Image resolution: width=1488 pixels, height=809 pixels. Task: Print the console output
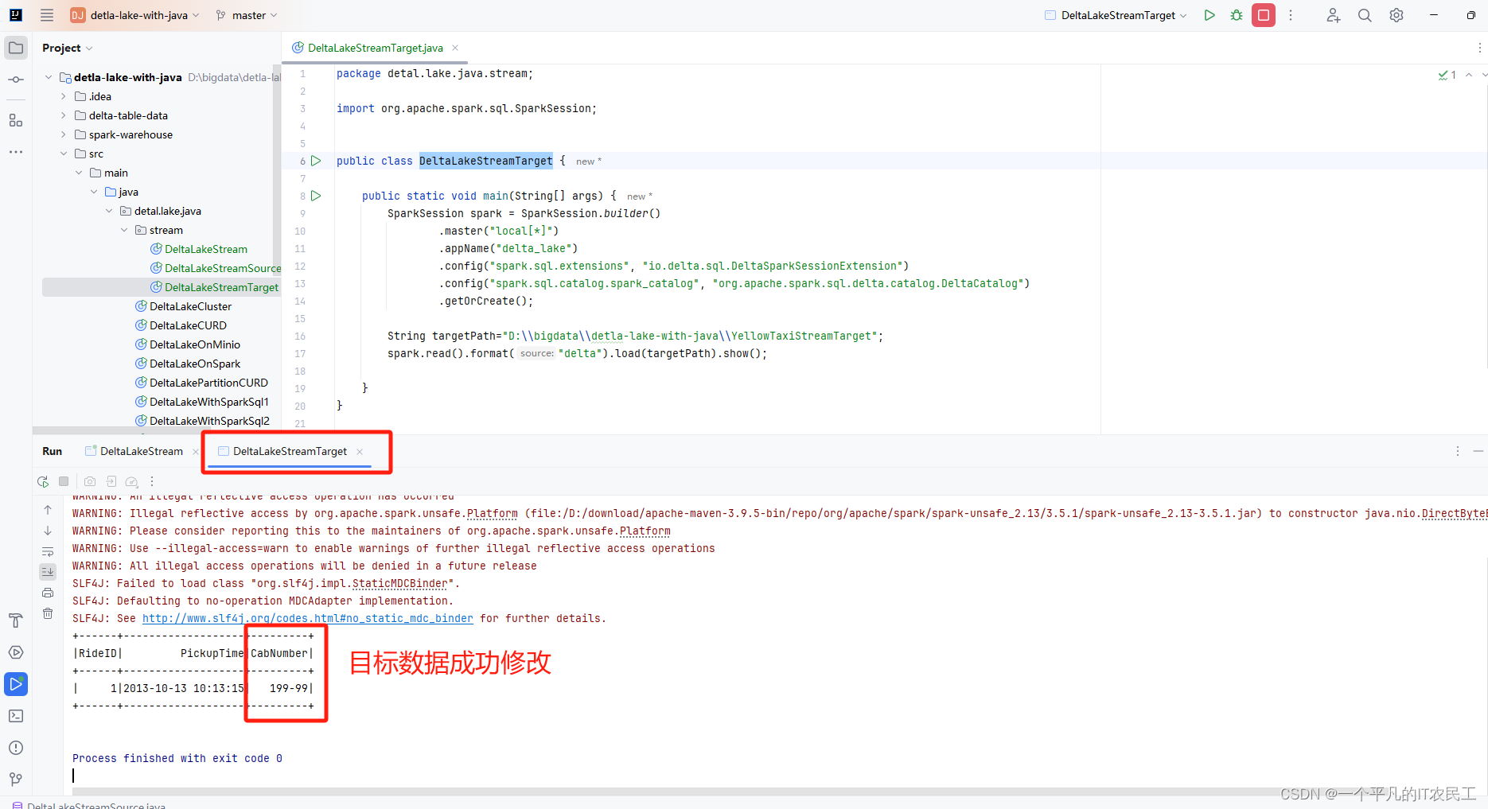click(48, 593)
